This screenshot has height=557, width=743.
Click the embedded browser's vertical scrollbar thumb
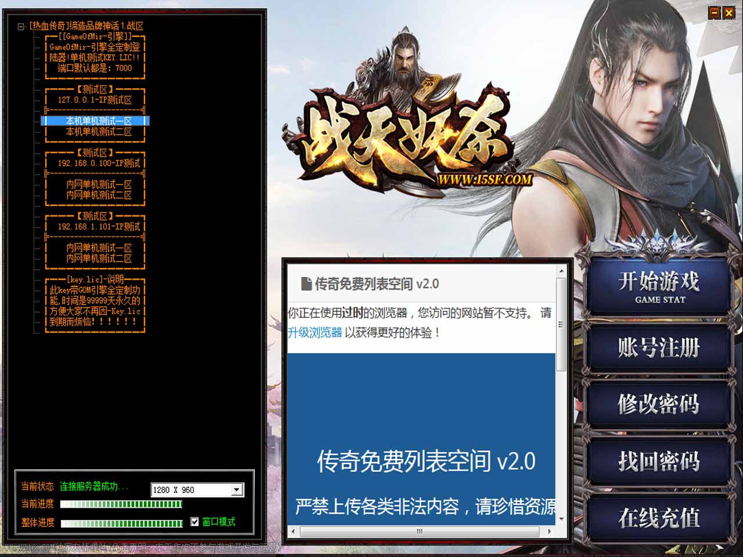tap(561, 324)
